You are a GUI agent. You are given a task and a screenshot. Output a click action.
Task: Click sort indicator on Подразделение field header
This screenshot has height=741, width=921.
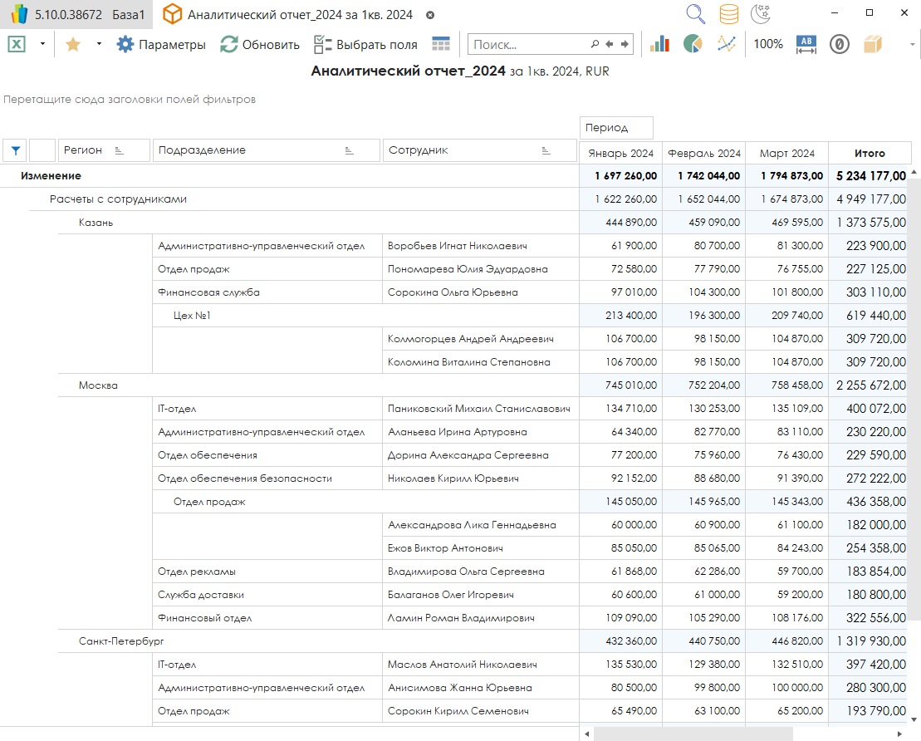[349, 150]
